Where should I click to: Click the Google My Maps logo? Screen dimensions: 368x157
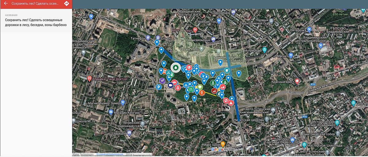pyautogui.click(x=224, y=149)
